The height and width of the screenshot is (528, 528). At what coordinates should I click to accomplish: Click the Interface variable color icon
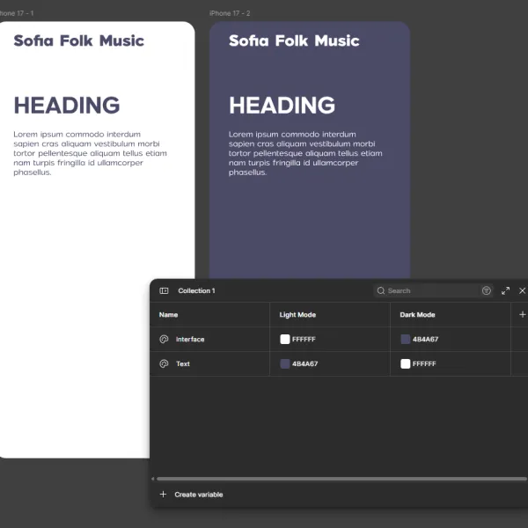164,339
